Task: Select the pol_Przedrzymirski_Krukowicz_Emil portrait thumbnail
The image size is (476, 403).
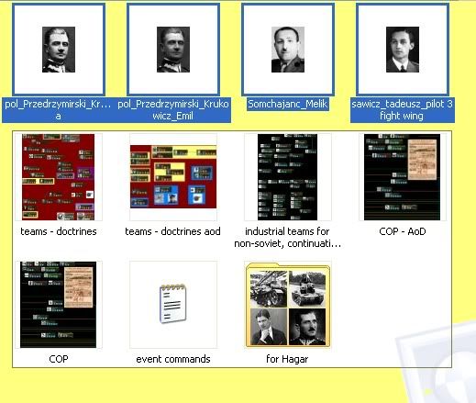Action: tap(173, 50)
